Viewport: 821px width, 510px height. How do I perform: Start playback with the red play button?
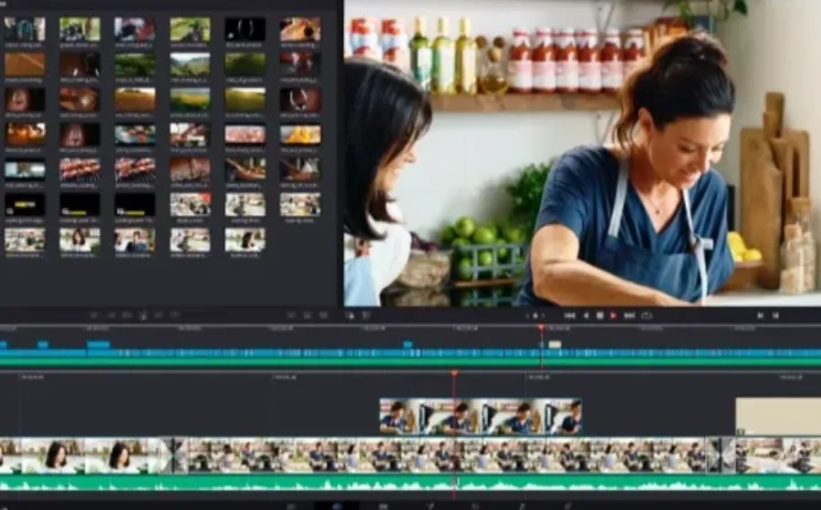[613, 316]
